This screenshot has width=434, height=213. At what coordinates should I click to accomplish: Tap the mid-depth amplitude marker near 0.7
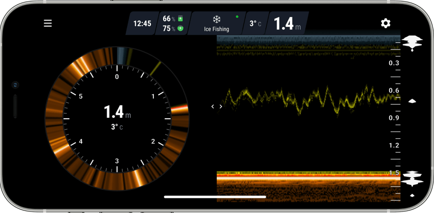tap(412, 101)
